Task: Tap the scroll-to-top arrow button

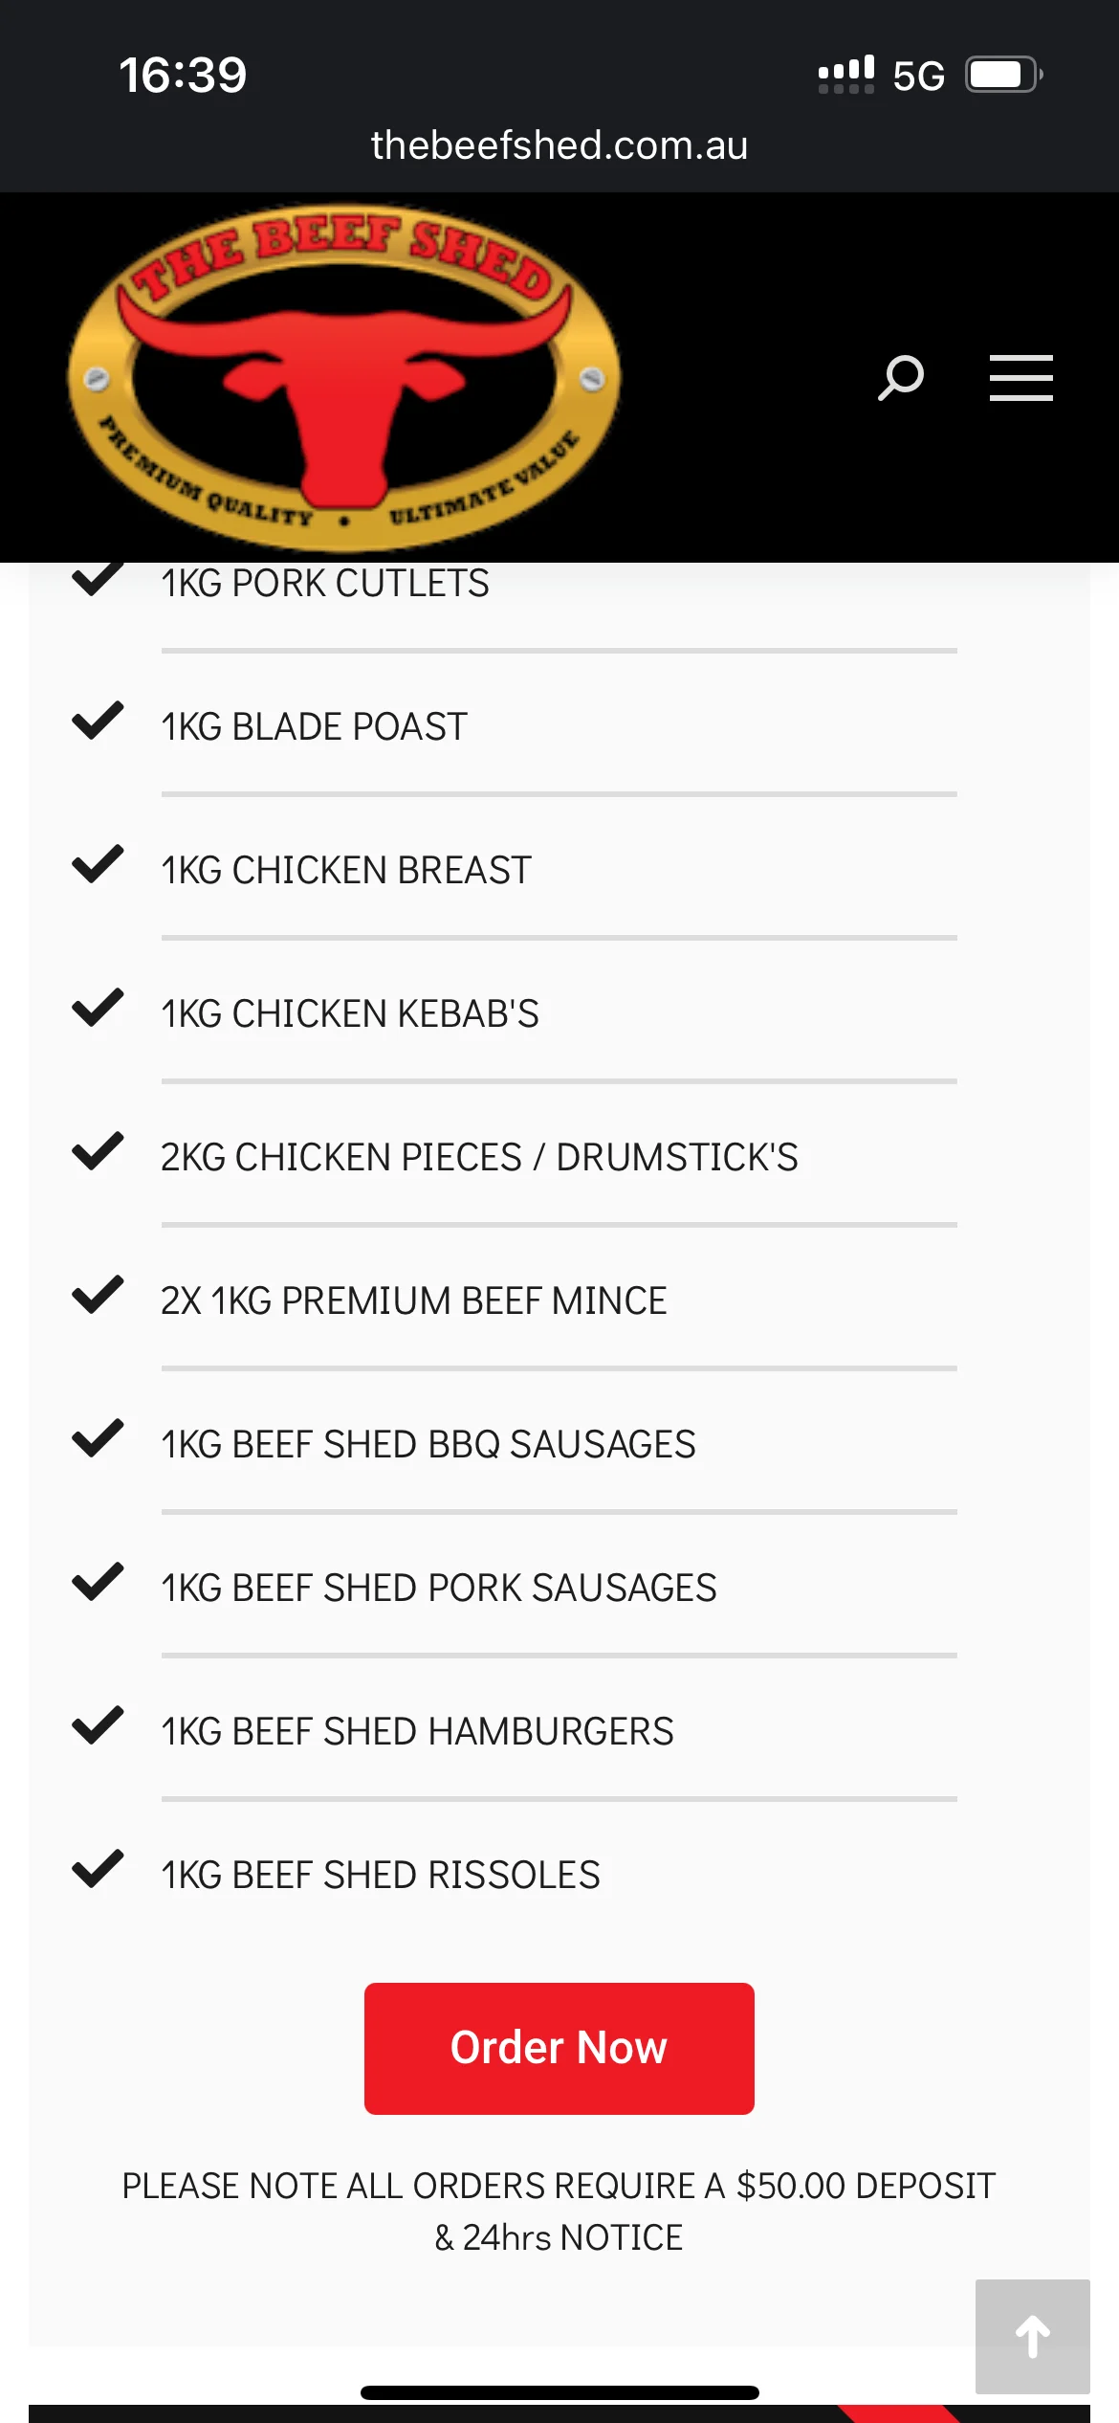Action: point(1032,2336)
